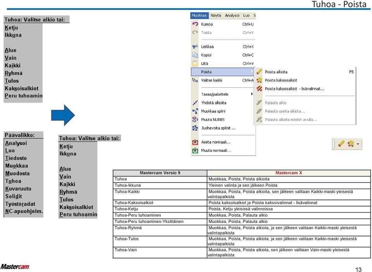The image size is (372, 272).
Task: Click the Palauta alkiota maskin avulla icon
Action: point(259,119)
